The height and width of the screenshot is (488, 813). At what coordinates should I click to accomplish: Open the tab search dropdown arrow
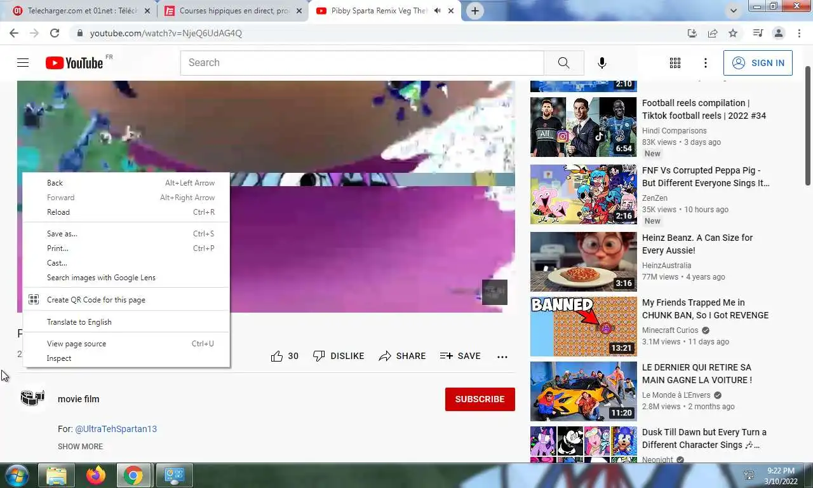pos(734,11)
